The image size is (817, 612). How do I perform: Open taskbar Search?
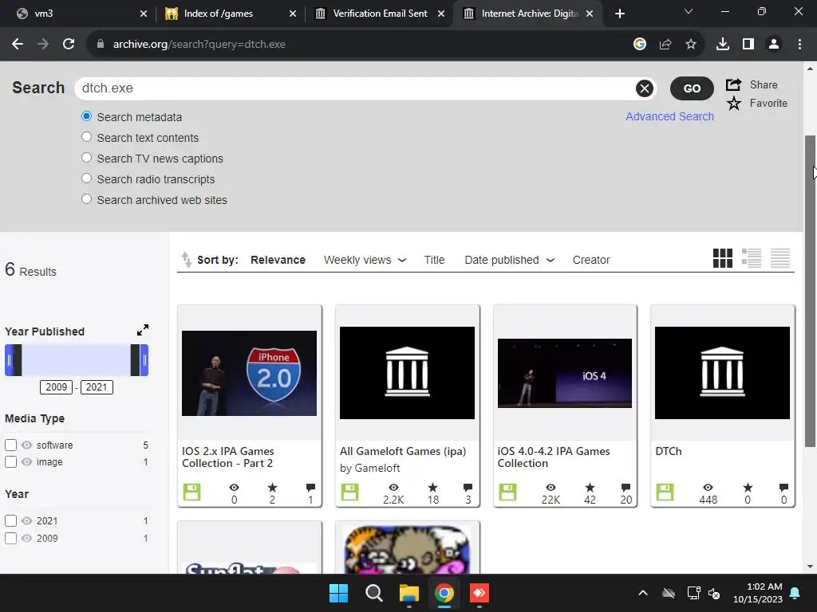(373, 593)
